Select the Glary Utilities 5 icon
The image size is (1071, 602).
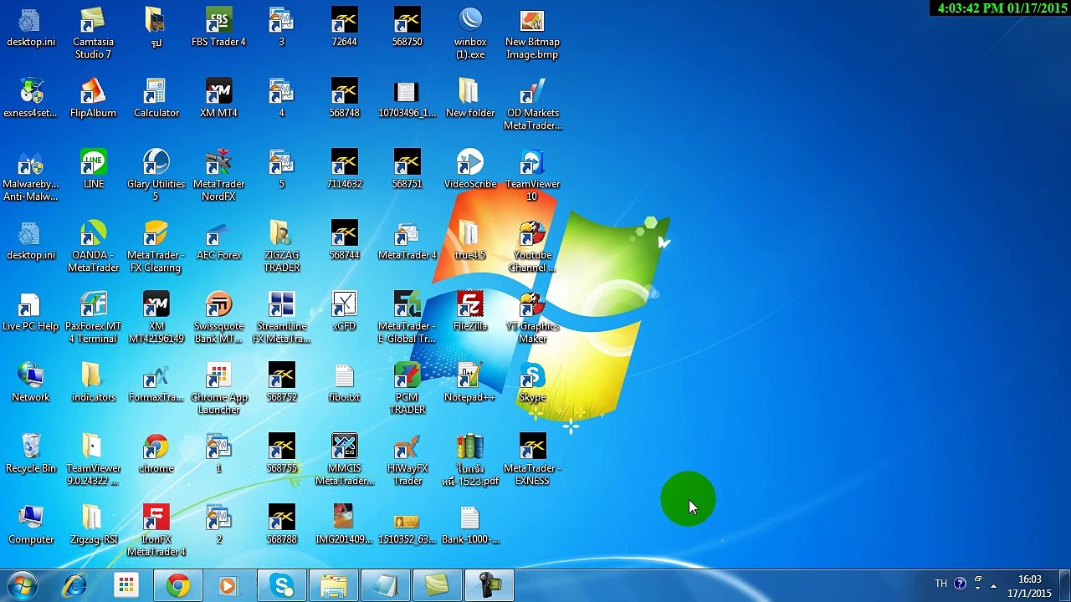[156, 176]
